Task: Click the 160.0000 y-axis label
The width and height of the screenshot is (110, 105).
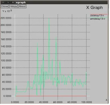Action: 6,39
